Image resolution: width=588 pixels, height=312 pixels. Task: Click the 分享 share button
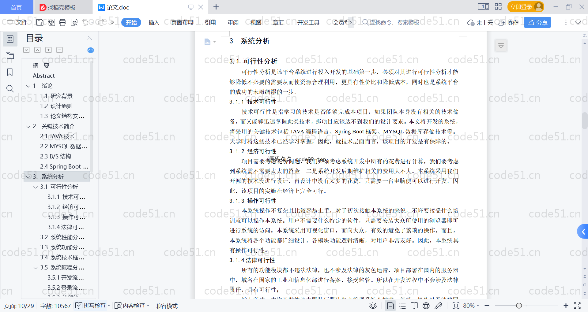pos(537,22)
